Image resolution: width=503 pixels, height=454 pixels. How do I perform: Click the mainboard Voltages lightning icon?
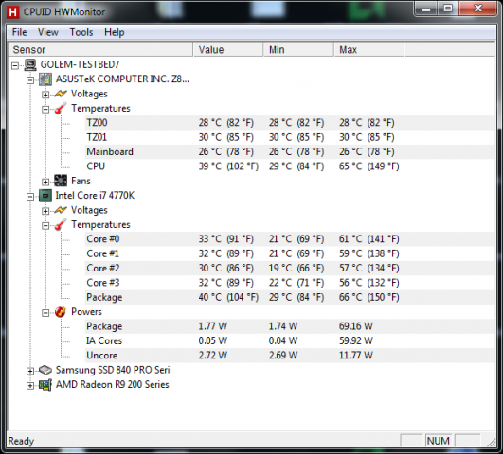click(61, 94)
